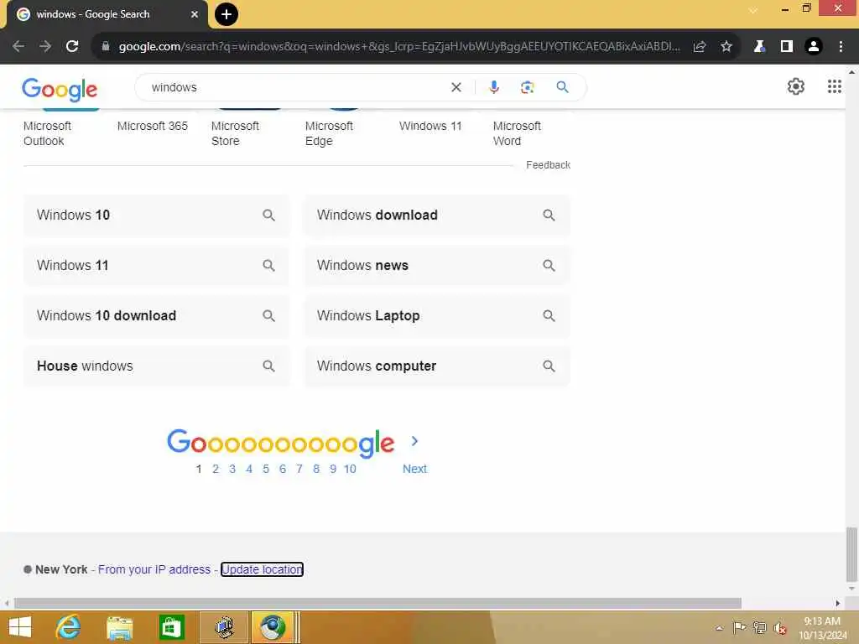Open the network tray icon
The height and width of the screenshot is (644, 859).
[x=759, y=627]
